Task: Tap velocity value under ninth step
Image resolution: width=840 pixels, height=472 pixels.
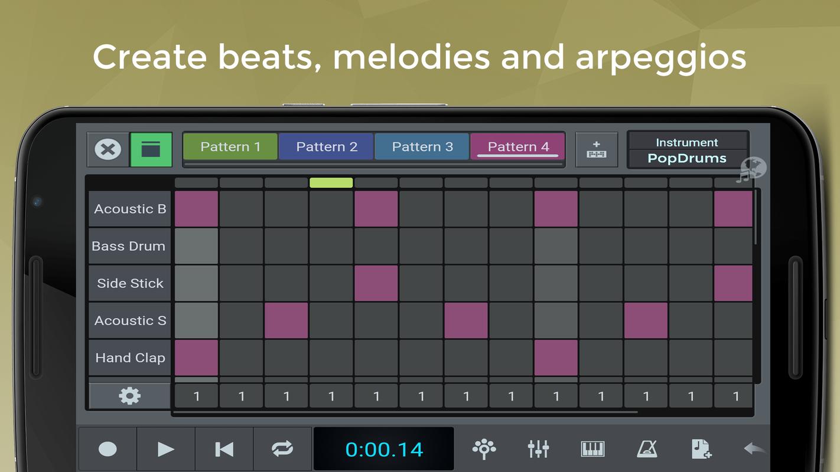Action: (556, 396)
